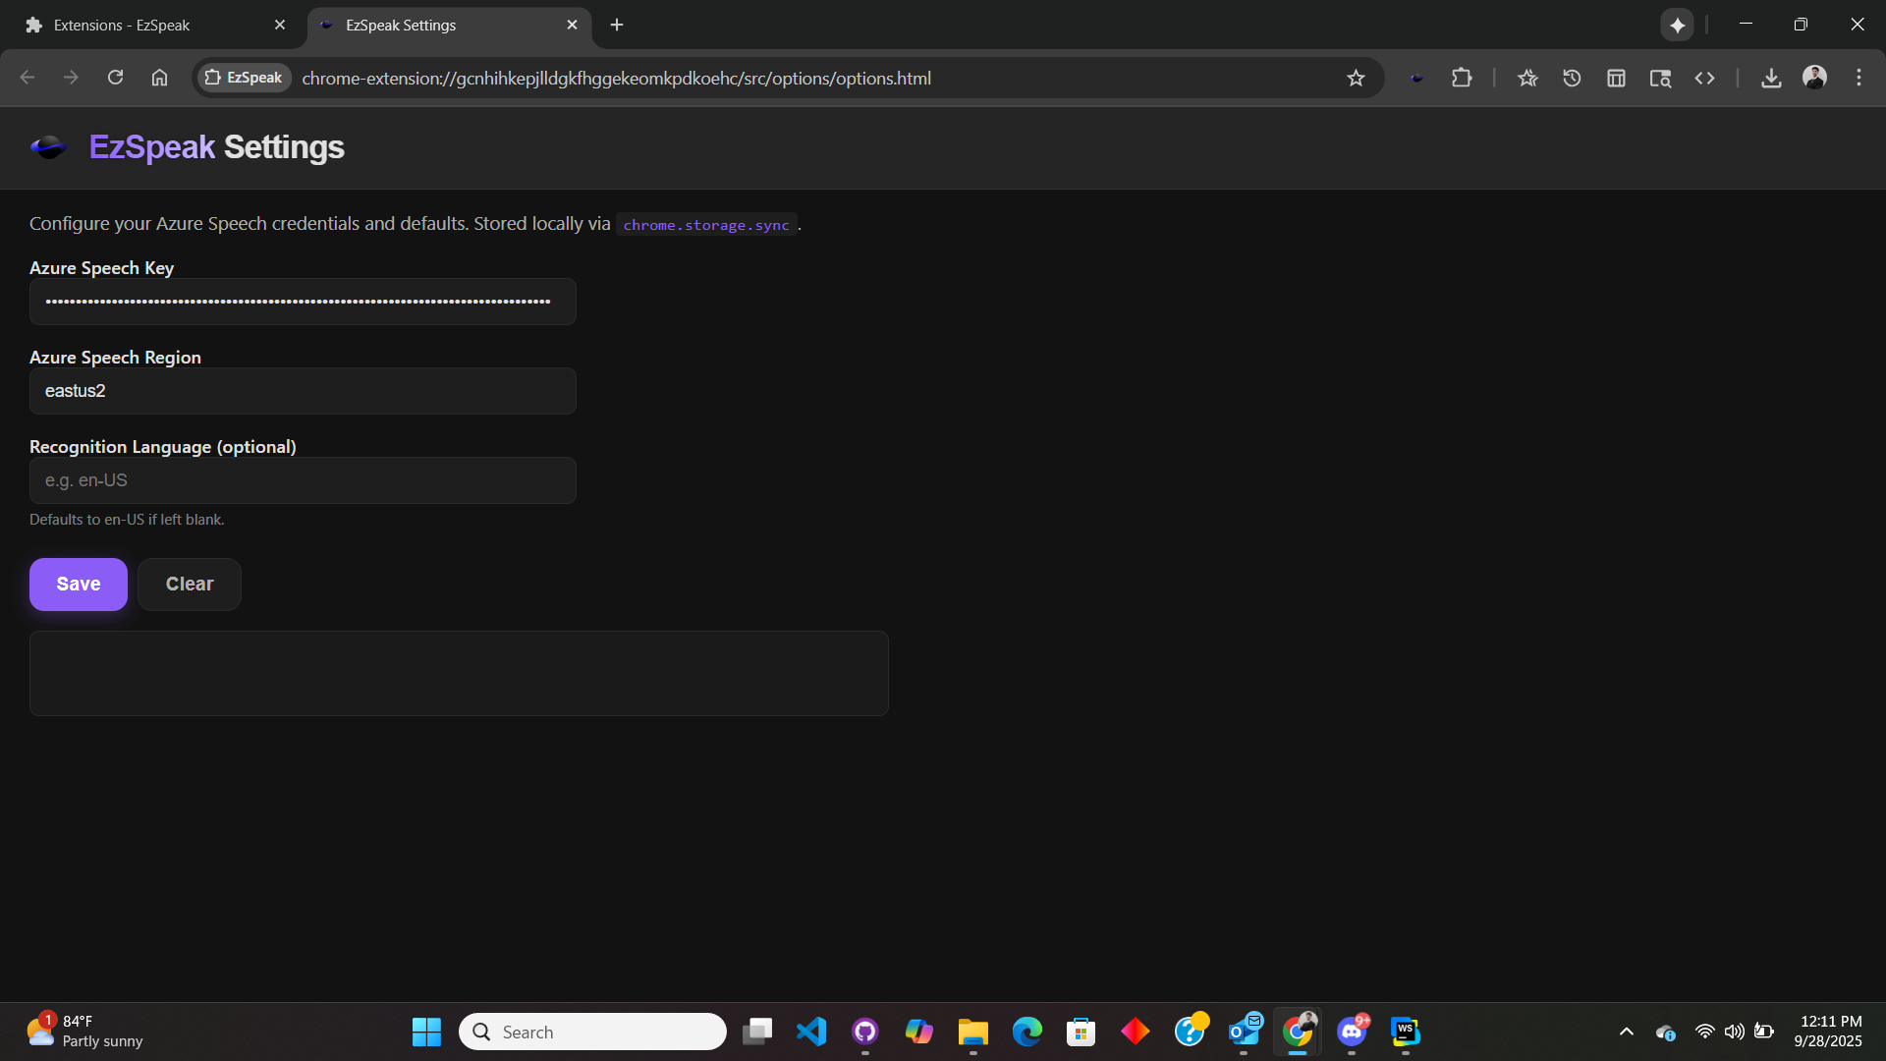Open the browser three-dot menu

(1858, 78)
